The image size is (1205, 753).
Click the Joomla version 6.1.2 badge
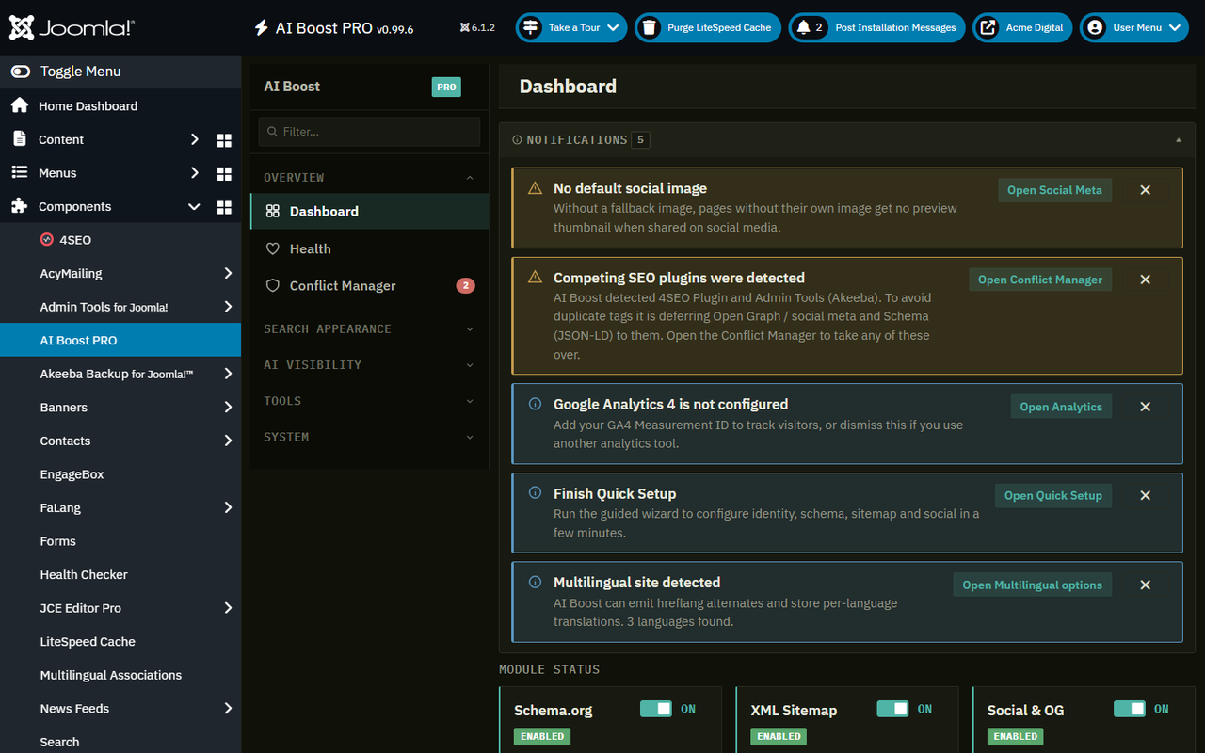(478, 27)
